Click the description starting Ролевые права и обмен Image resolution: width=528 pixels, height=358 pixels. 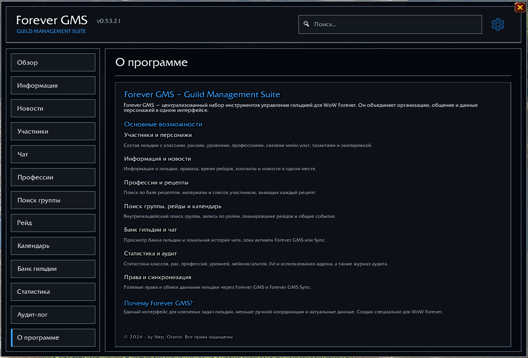[x=217, y=287]
